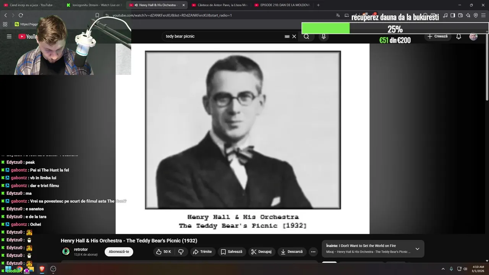Open the music note media control icon
489x275 pixels.
[445, 15]
